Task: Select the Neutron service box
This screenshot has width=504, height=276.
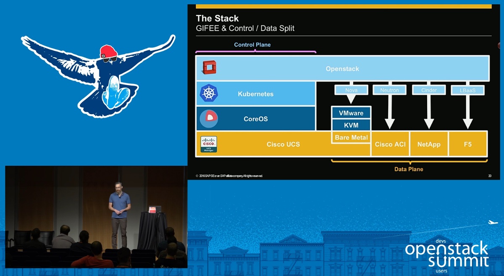Action: coord(390,90)
